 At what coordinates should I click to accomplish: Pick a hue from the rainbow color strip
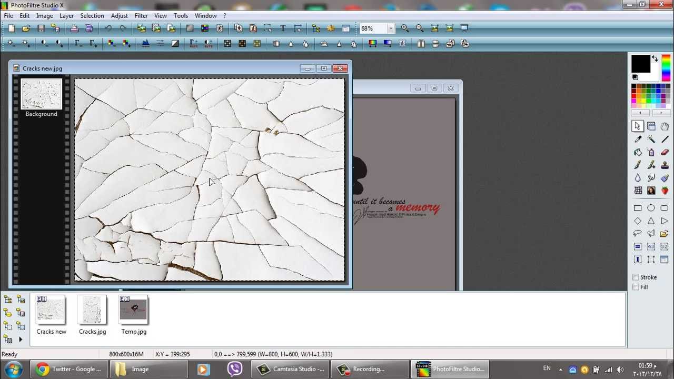(x=666, y=68)
